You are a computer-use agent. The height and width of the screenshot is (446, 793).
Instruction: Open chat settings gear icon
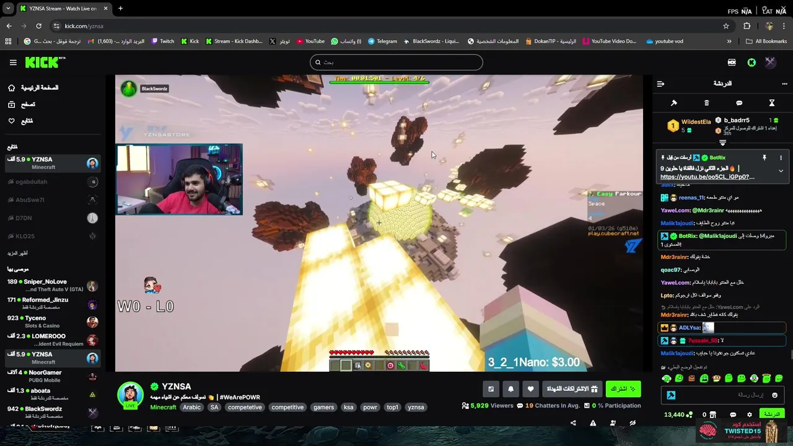[749, 414]
